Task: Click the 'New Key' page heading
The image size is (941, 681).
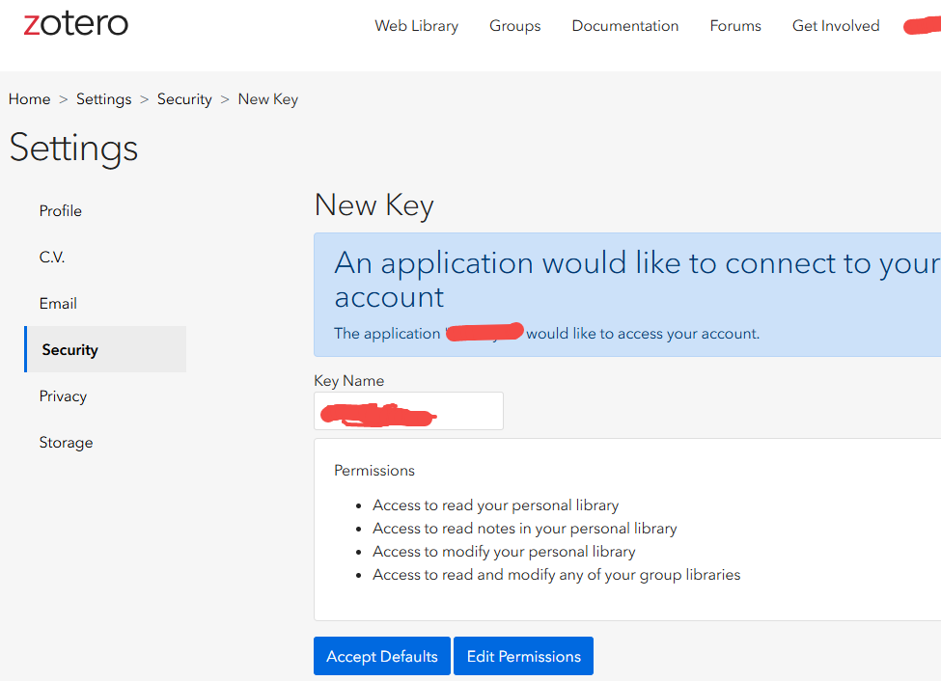Action: coord(374,205)
